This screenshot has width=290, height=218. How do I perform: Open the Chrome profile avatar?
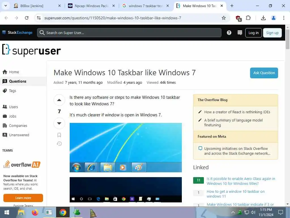273,18
